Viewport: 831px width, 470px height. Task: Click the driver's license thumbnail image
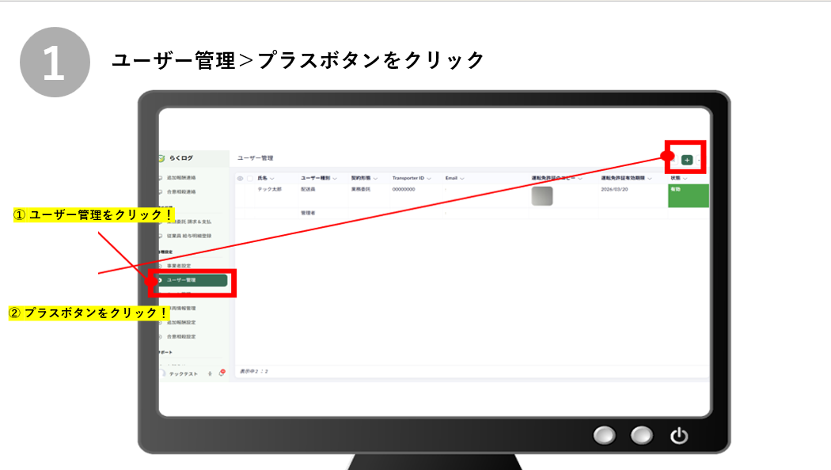point(541,196)
